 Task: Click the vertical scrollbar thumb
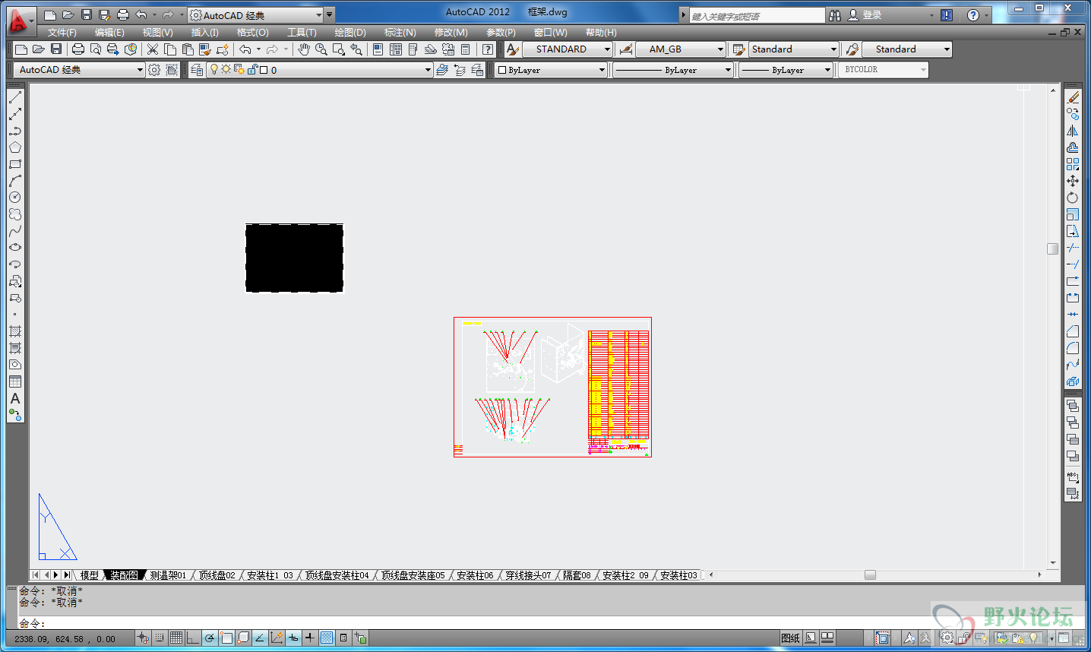[1052, 248]
